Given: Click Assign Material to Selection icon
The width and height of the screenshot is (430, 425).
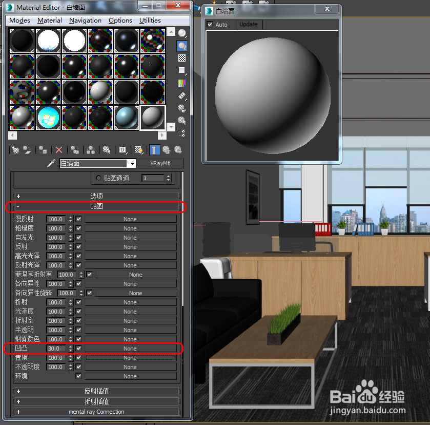Looking at the screenshot, I should click(43, 150).
